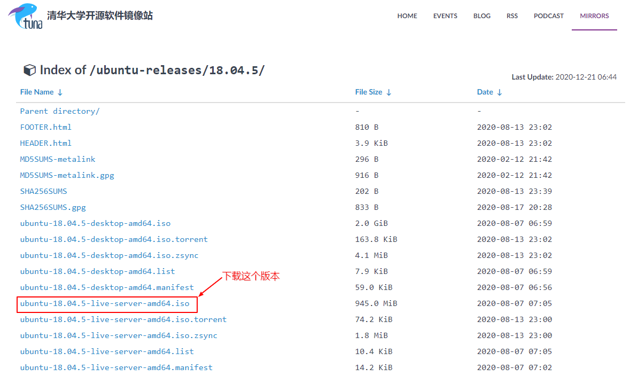The height and width of the screenshot is (384, 630).
Task: Click the 1.8 MiB file size cell
Action: click(371, 336)
